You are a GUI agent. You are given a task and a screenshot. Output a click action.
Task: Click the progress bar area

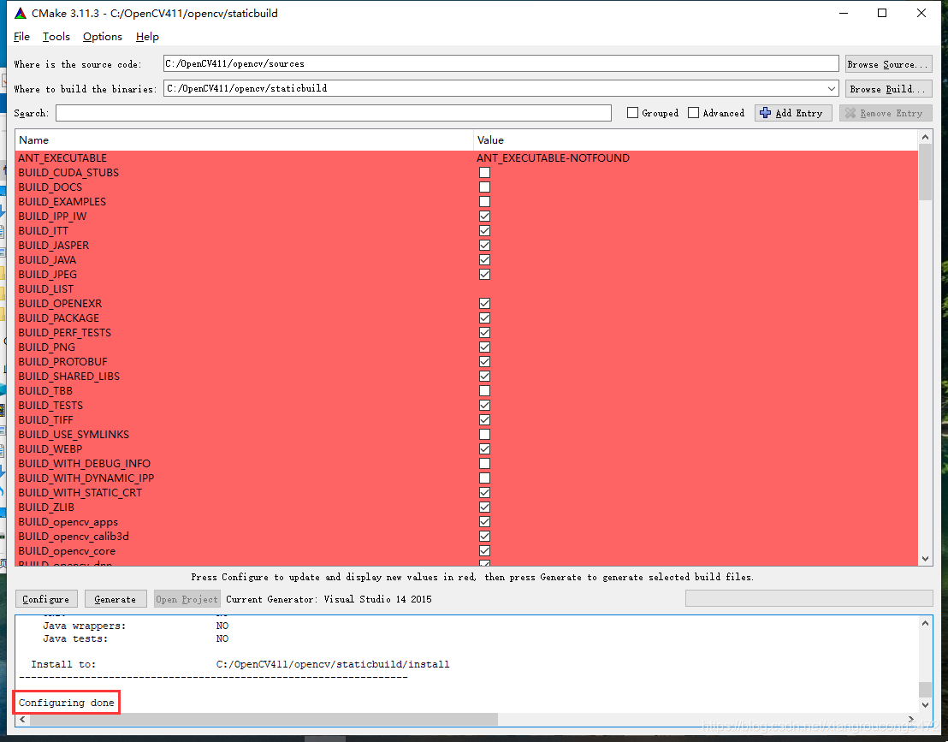click(809, 598)
